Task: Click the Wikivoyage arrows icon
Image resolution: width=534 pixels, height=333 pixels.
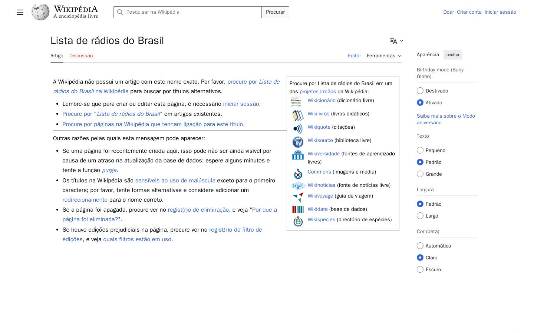Action: (298, 197)
